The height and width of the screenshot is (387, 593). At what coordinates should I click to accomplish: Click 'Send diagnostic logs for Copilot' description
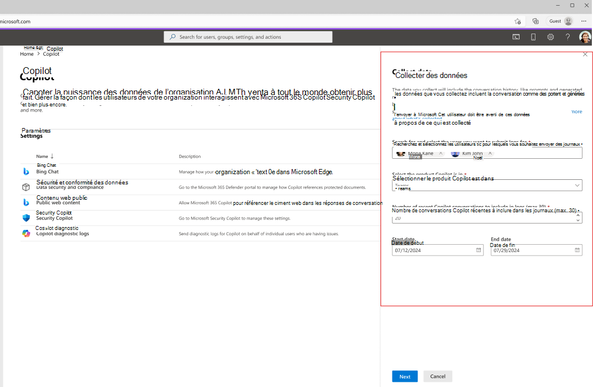[x=259, y=234]
